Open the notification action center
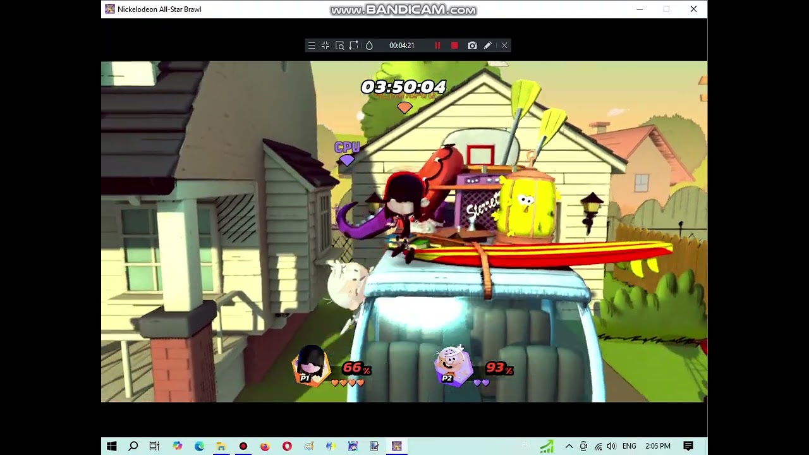This screenshot has height=455, width=809. (x=688, y=446)
